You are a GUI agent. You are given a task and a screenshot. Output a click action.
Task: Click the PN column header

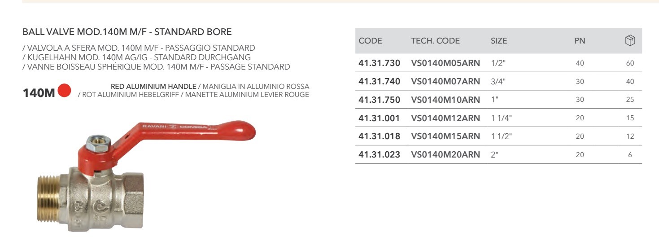(x=580, y=41)
